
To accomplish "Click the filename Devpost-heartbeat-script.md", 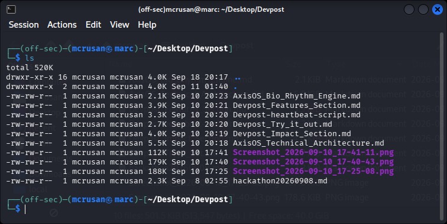I will pyautogui.click(x=296, y=115).
